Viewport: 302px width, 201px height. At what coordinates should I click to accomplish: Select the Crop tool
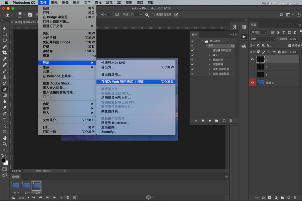click(x=5, y=53)
